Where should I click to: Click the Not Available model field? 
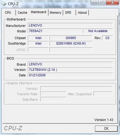click(x=98, y=31)
